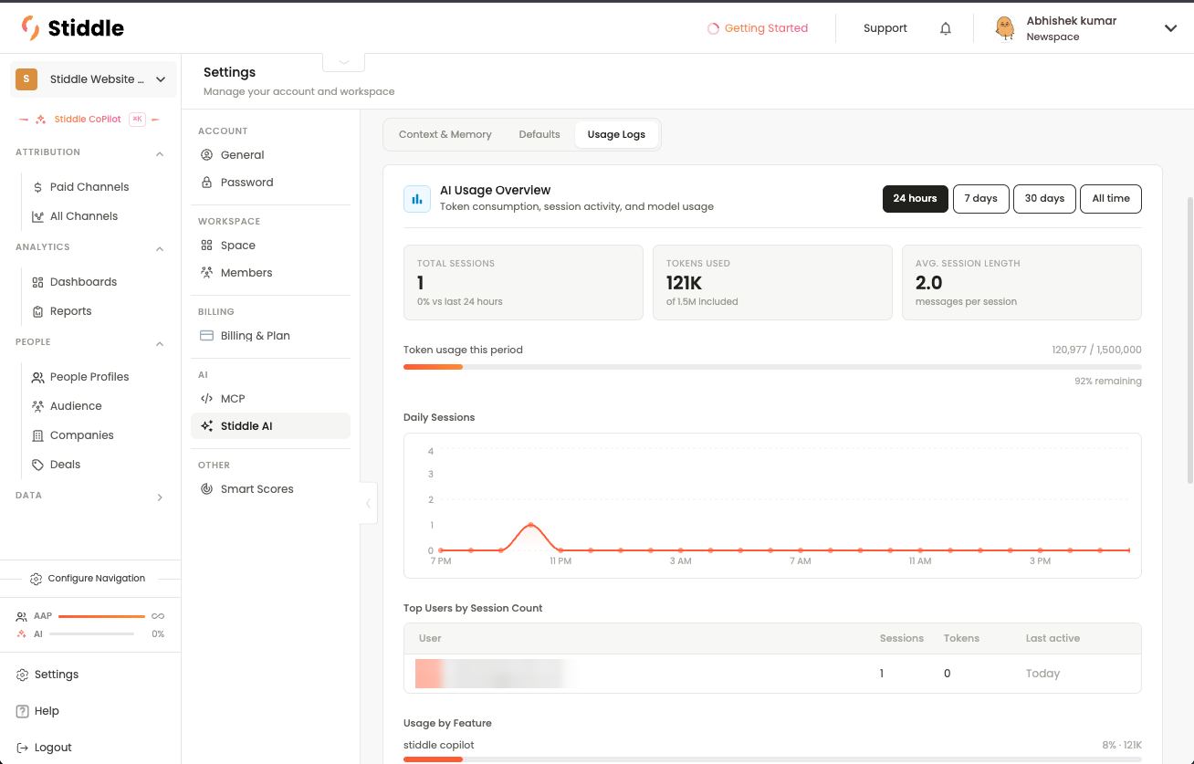Image resolution: width=1194 pixels, height=764 pixels.
Task: Select the All time range
Action: 1111,199
